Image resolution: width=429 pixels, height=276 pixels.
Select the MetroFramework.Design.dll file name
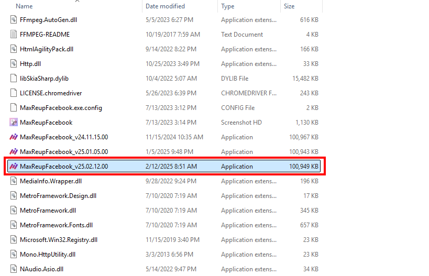pos(58,196)
